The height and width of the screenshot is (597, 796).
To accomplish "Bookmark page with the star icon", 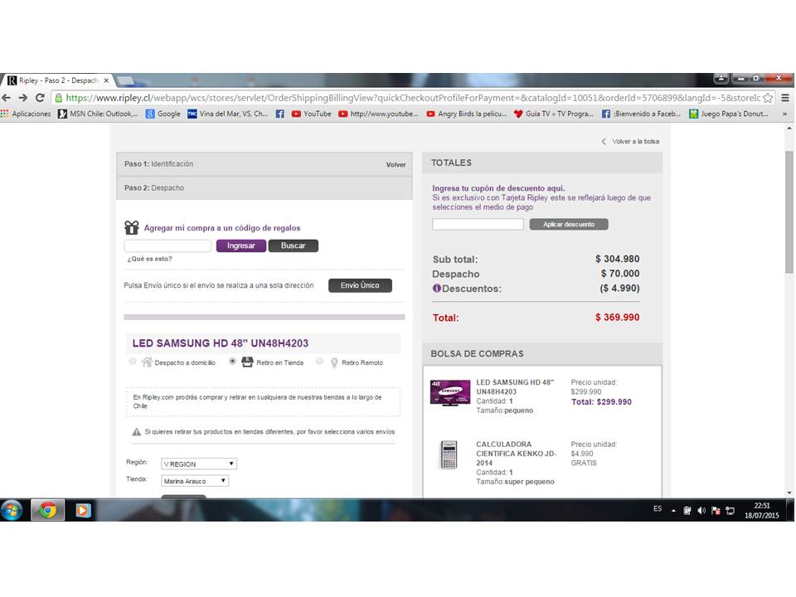I will pos(768,98).
